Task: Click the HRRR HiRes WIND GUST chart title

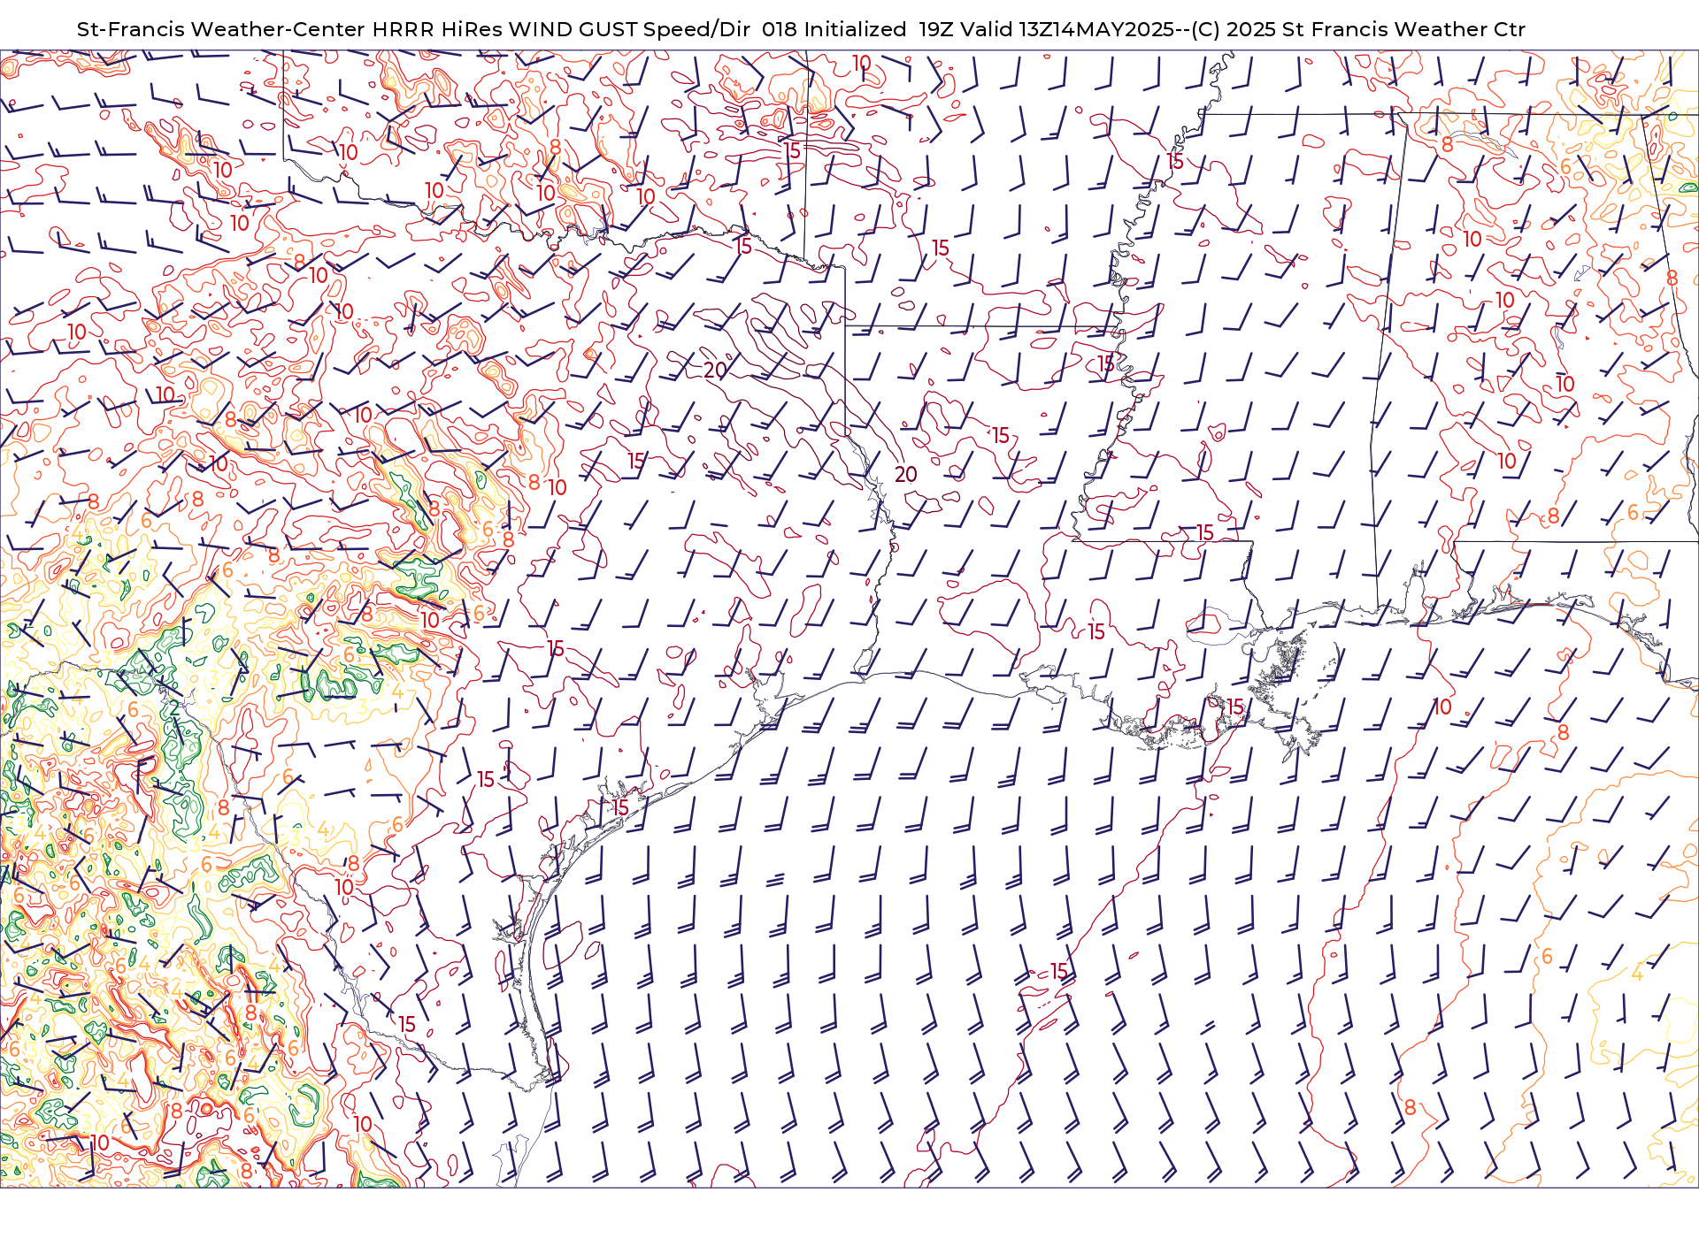Action: click(x=801, y=29)
